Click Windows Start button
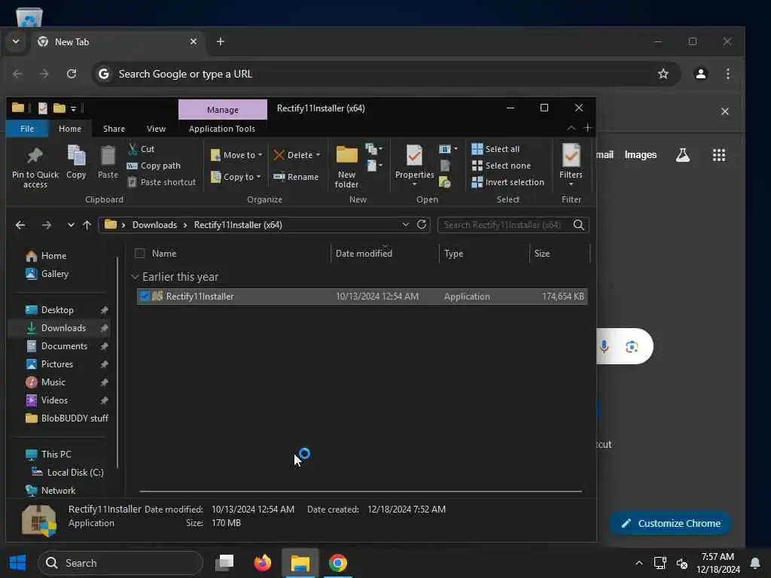The width and height of the screenshot is (771, 578). pos(18,563)
